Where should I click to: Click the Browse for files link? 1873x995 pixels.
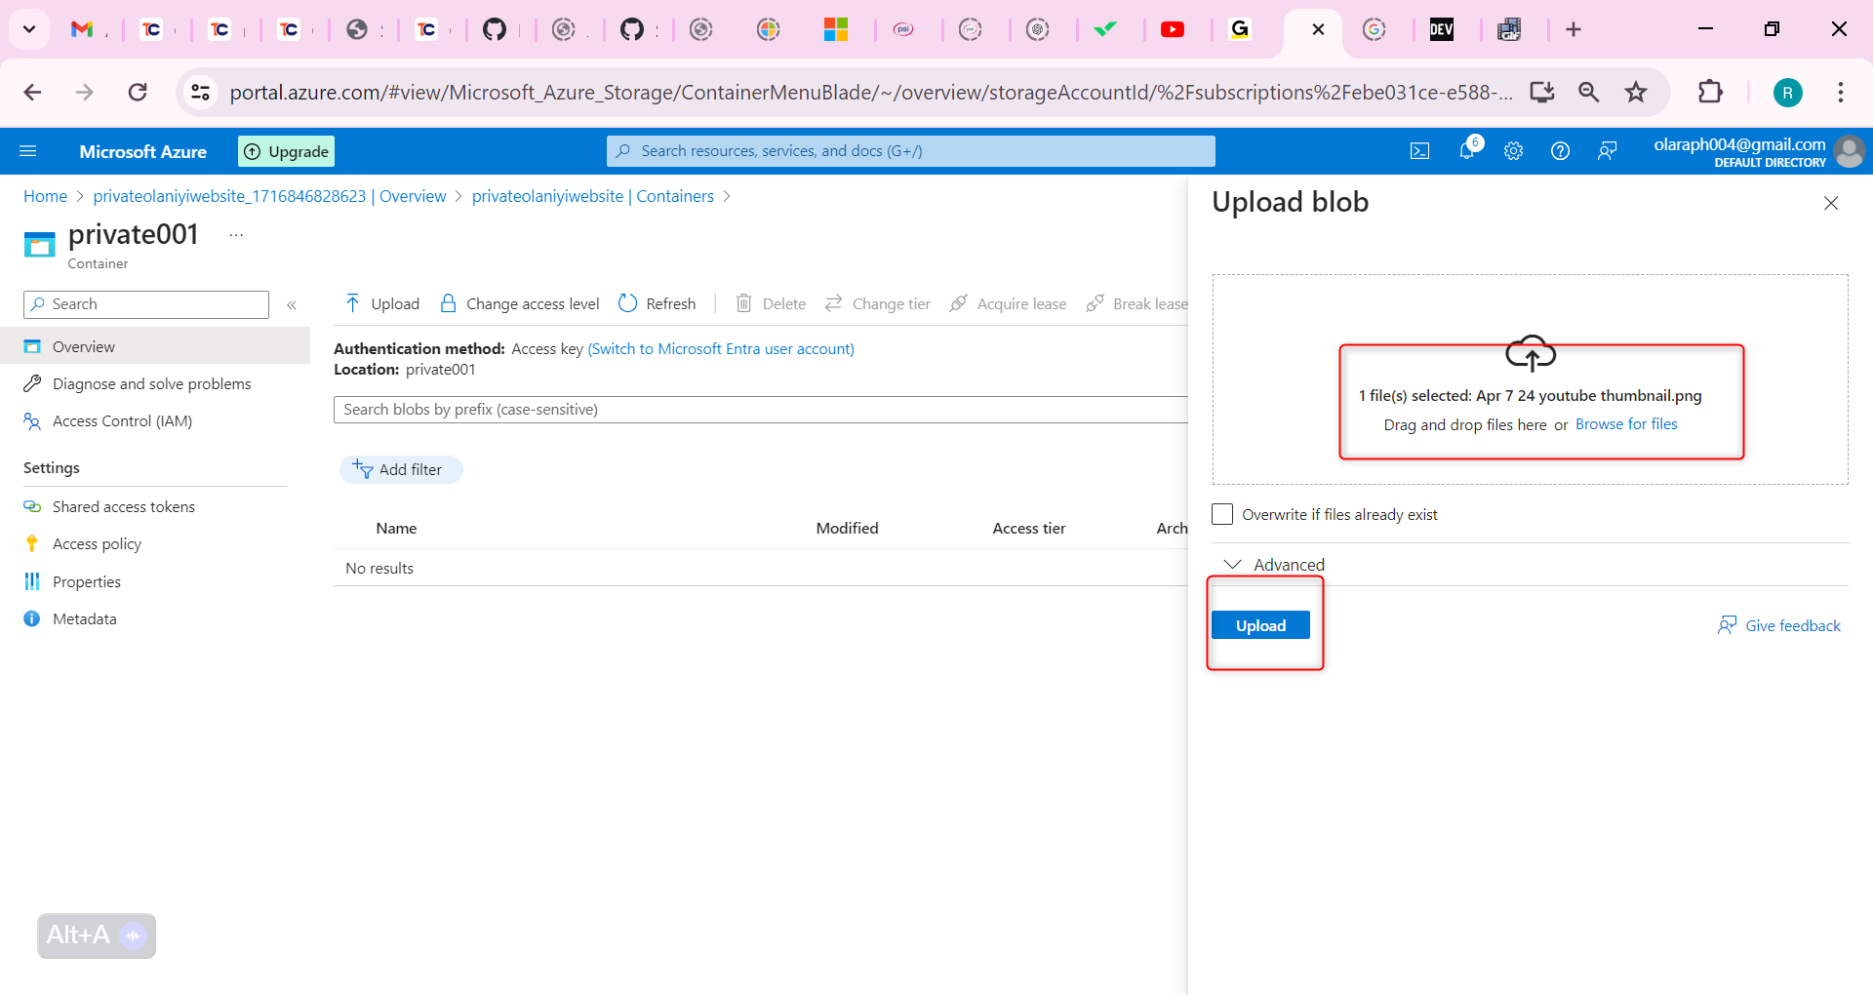(x=1625, y=424)
